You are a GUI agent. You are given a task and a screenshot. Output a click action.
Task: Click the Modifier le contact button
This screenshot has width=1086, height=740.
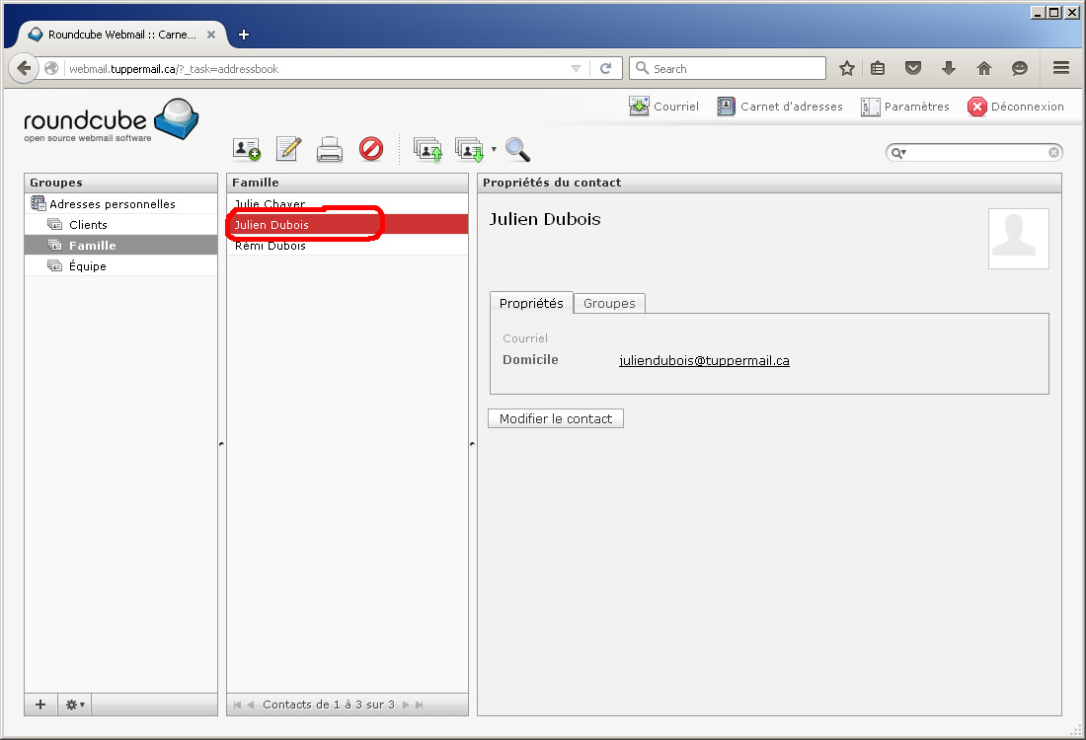556,418
